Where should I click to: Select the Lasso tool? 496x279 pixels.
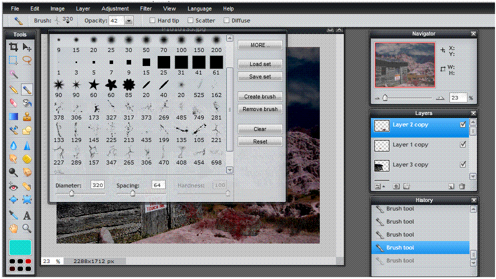point(27,60)
